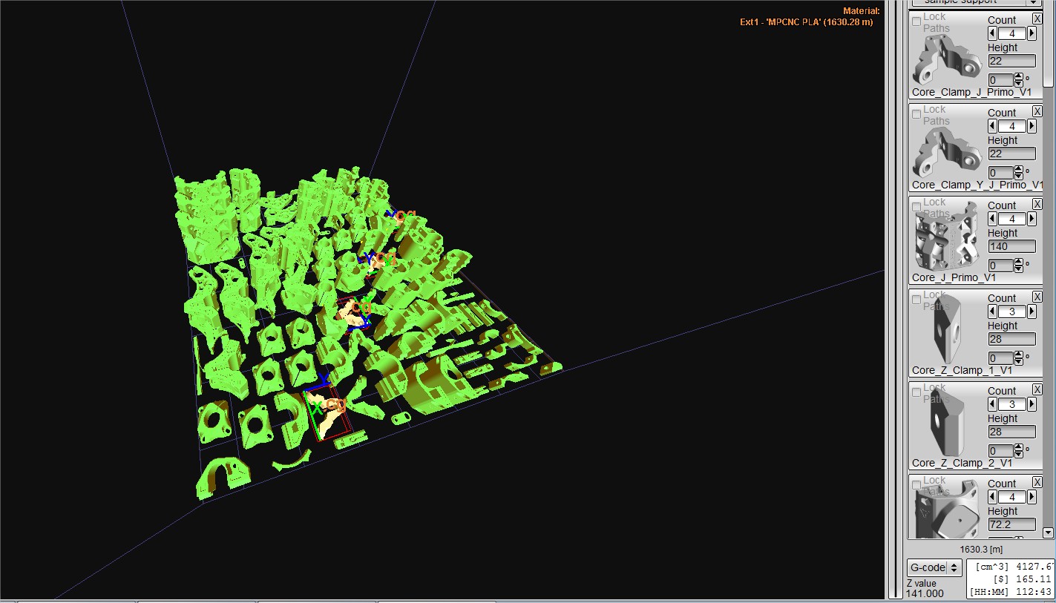
Task: Remove Core_Clamp_Y_J_Primo_V1 with its X button
Action: (1037, 111)
